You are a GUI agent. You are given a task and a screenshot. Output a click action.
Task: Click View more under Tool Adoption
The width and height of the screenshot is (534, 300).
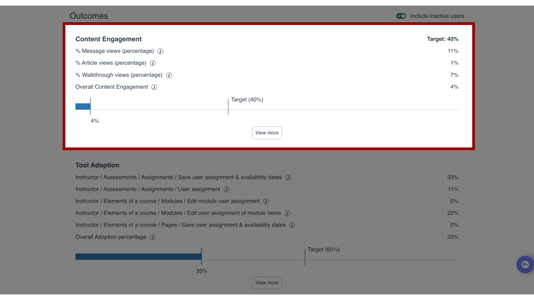(267, 282)
